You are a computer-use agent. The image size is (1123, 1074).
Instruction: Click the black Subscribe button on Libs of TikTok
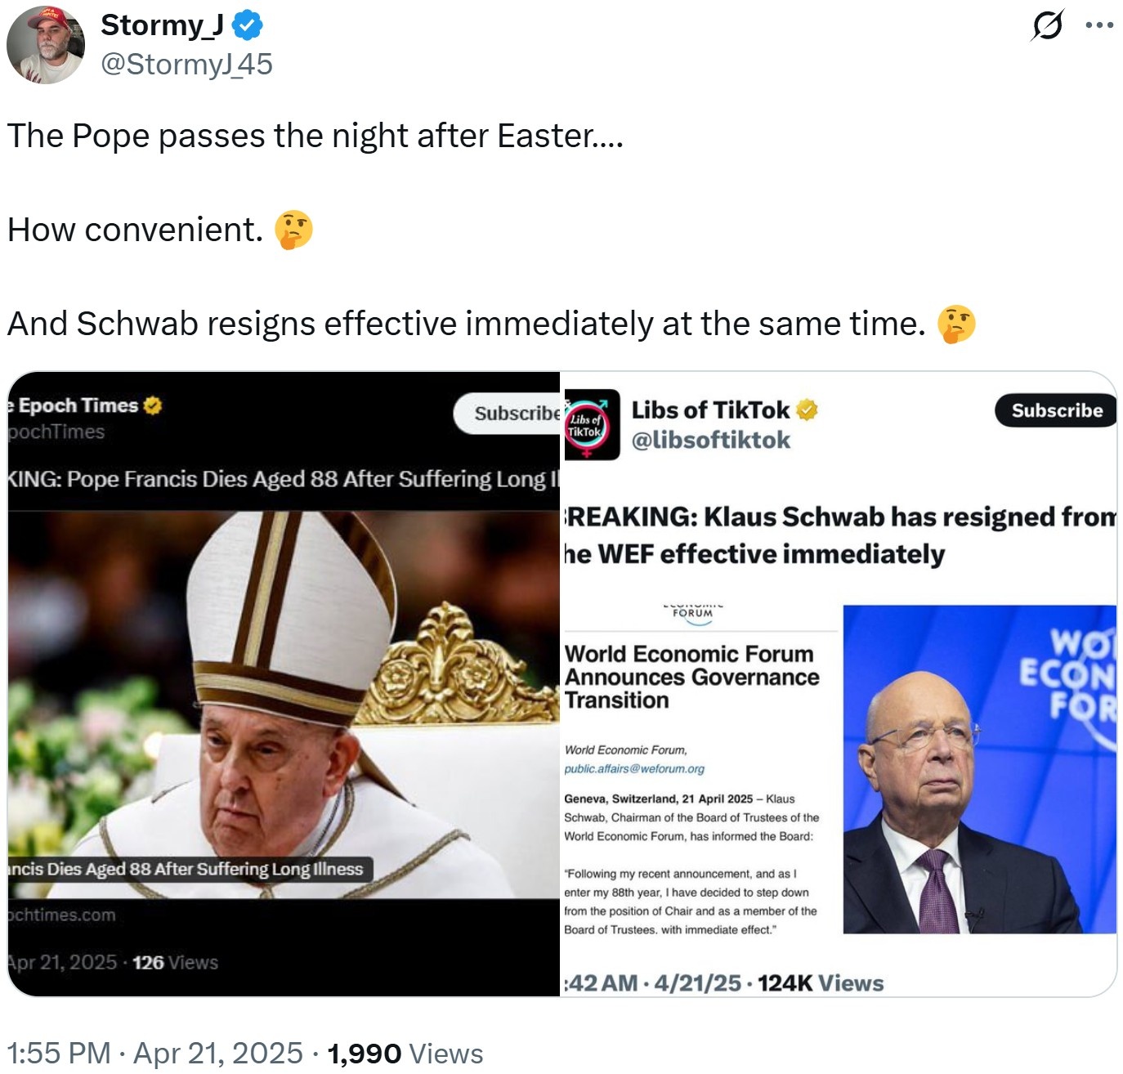pos(1055,410)
